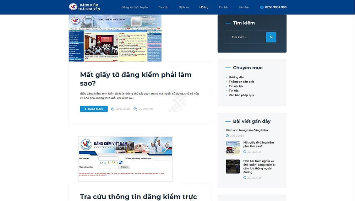The width and height of the screenshot is (355, 201).
Task: Select Văn bản pháp quy category
Action: click(241, 95)
